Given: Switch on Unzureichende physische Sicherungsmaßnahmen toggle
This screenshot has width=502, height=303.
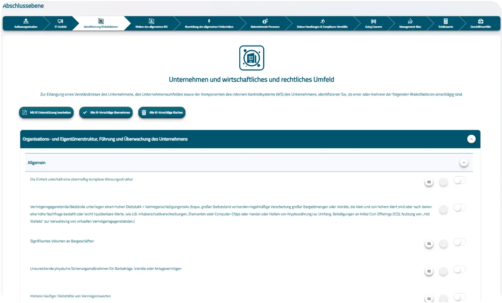Looking at the screenshot, I should tap(460, 270).
